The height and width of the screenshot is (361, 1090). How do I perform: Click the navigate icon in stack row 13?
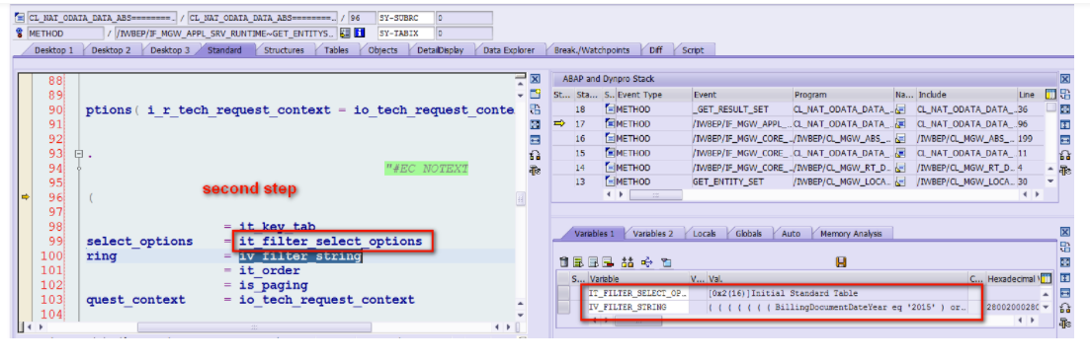coord(900,181)
